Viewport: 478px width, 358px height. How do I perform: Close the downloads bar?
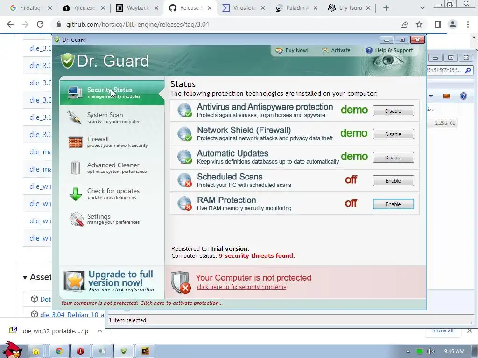click(x=470, y=330)
